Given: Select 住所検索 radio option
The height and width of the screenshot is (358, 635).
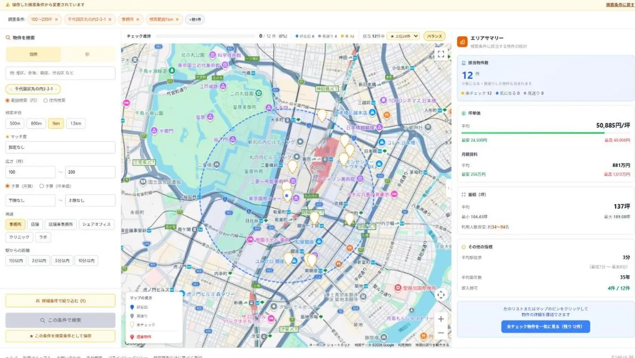Looking at the screenshot, I should point(45,100).
